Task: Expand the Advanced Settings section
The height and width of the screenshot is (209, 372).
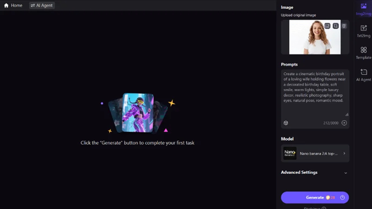Action: (x=315, y=172)
